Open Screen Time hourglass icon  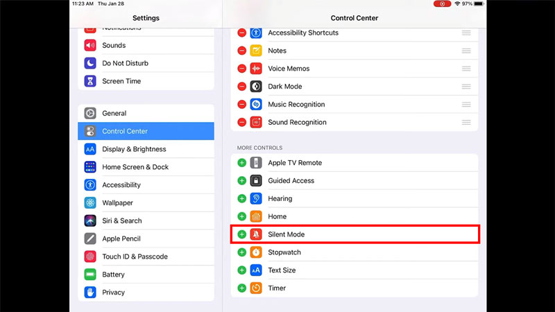click(90, 81)
